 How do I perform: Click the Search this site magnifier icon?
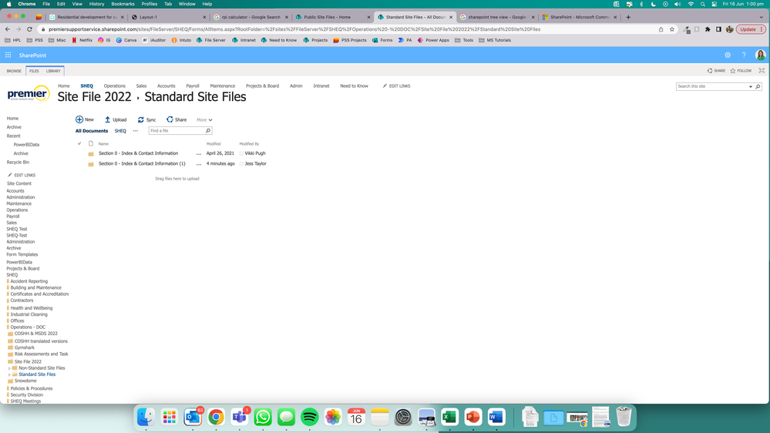758,86
